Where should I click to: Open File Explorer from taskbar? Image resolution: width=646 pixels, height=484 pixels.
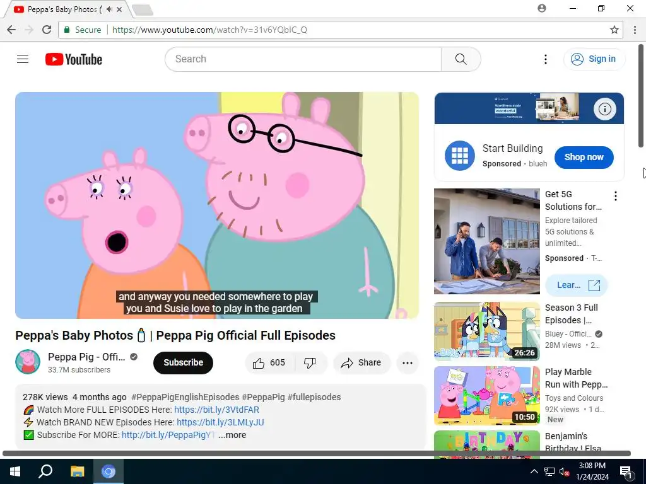tap(77, 471)
